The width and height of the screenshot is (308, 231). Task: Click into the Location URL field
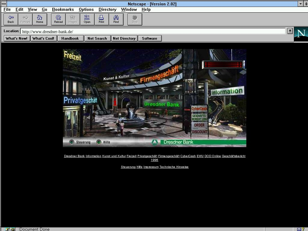[x=150, y=31]
